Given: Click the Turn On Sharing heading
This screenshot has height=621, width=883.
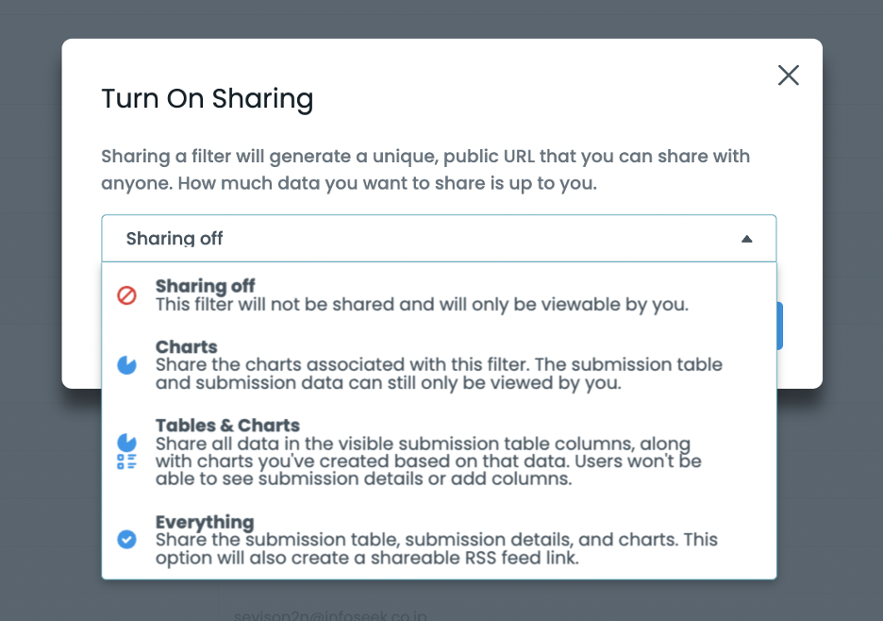Looking at the screenshot, I should pyautogui.click(x=207, y=98).
